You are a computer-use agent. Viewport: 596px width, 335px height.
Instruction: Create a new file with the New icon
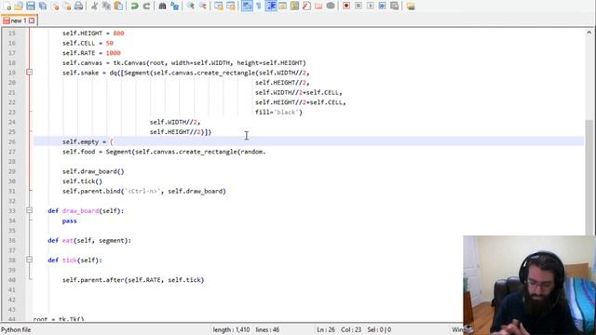7,6
